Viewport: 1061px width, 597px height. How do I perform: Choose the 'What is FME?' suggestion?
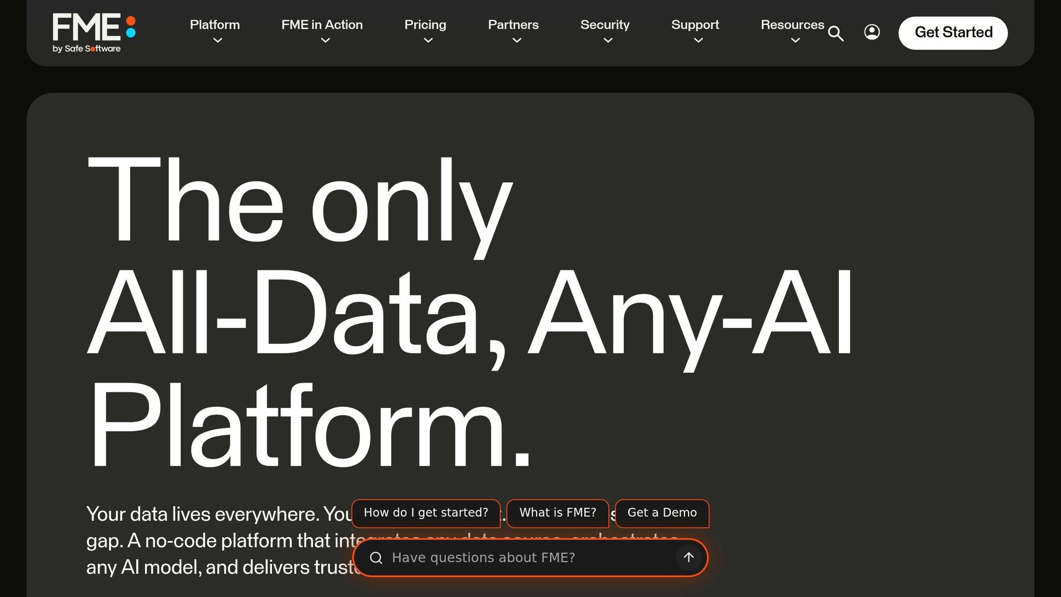[x=557, y=513]
